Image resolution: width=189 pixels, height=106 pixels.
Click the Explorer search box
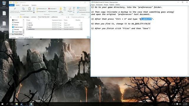tap(80, 17)
